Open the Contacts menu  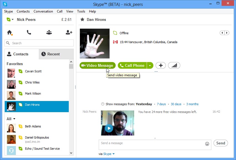point(23,11)
